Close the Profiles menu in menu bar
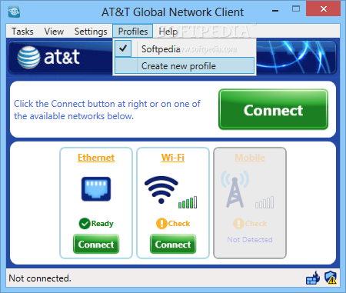 tap(133, 31)
